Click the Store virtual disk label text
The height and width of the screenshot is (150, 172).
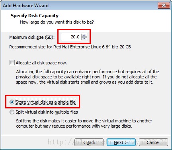coord(46,102)
